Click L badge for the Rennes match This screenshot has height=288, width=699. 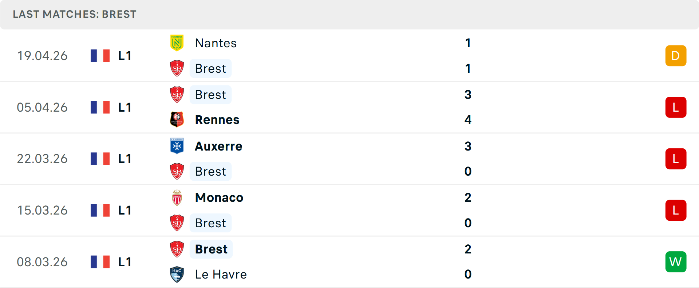[x=676, y=107]
